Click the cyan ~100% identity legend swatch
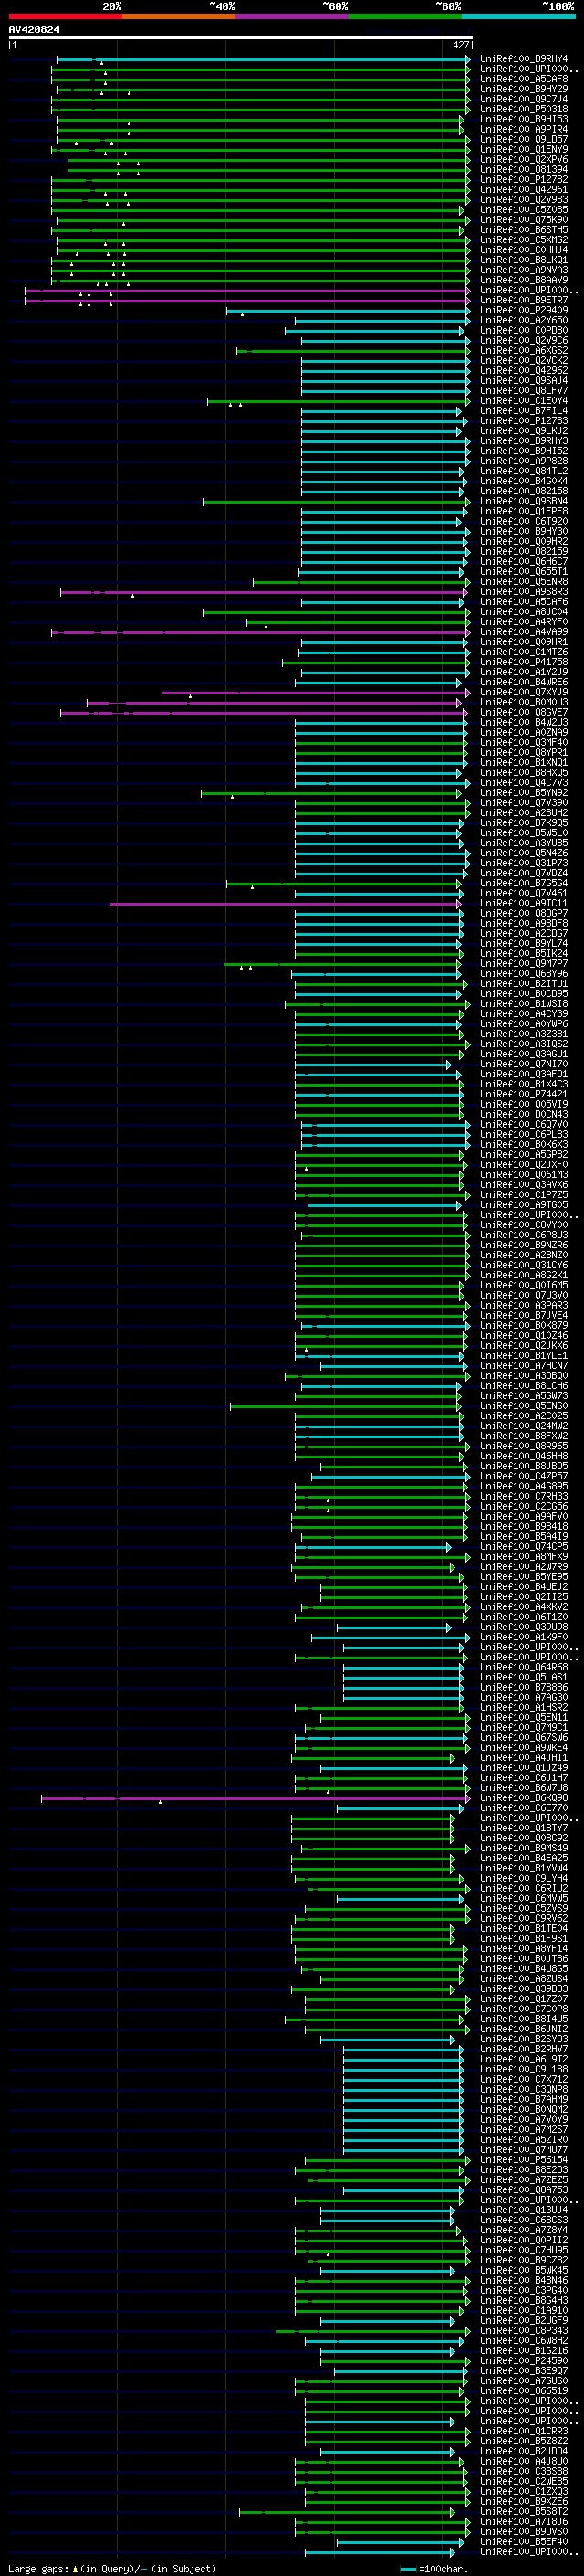584x2576 pixels. tap(518, 16)
